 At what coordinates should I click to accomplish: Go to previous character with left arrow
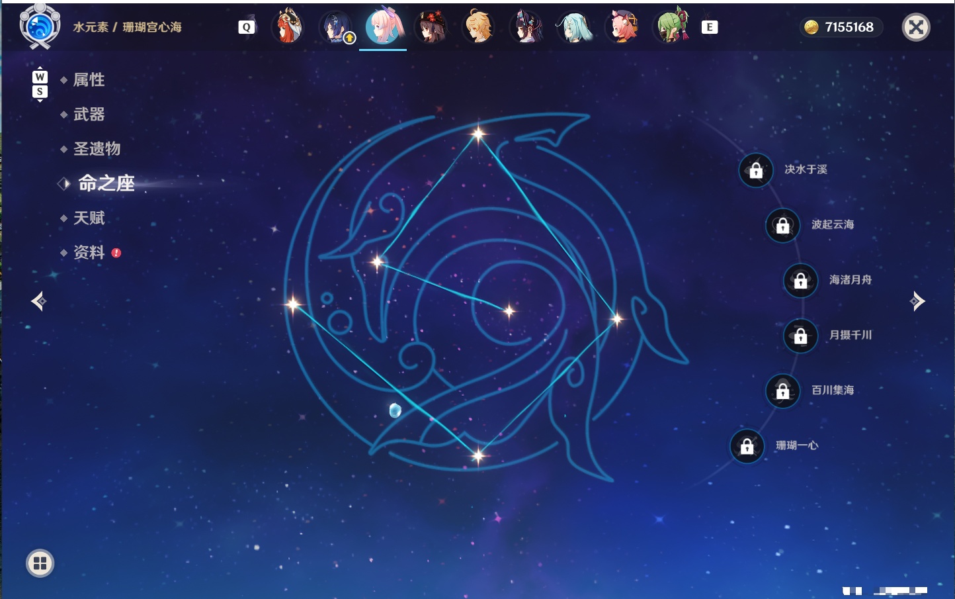point(39,301)
